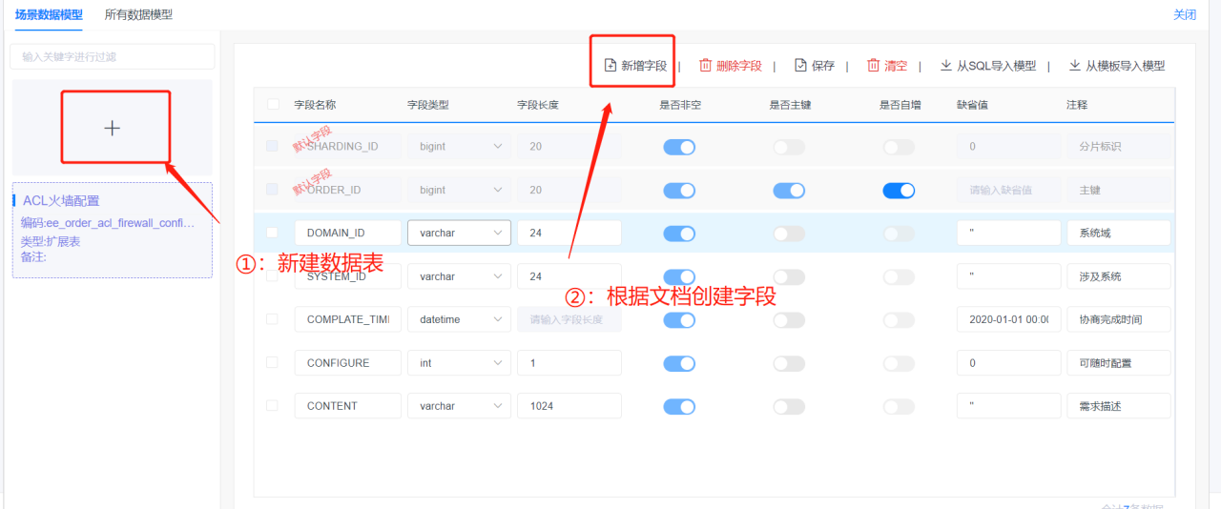Check the COMPLATE_TIME row checkbox
This screenshot has height=509, width=1221.
click(273, 319)
